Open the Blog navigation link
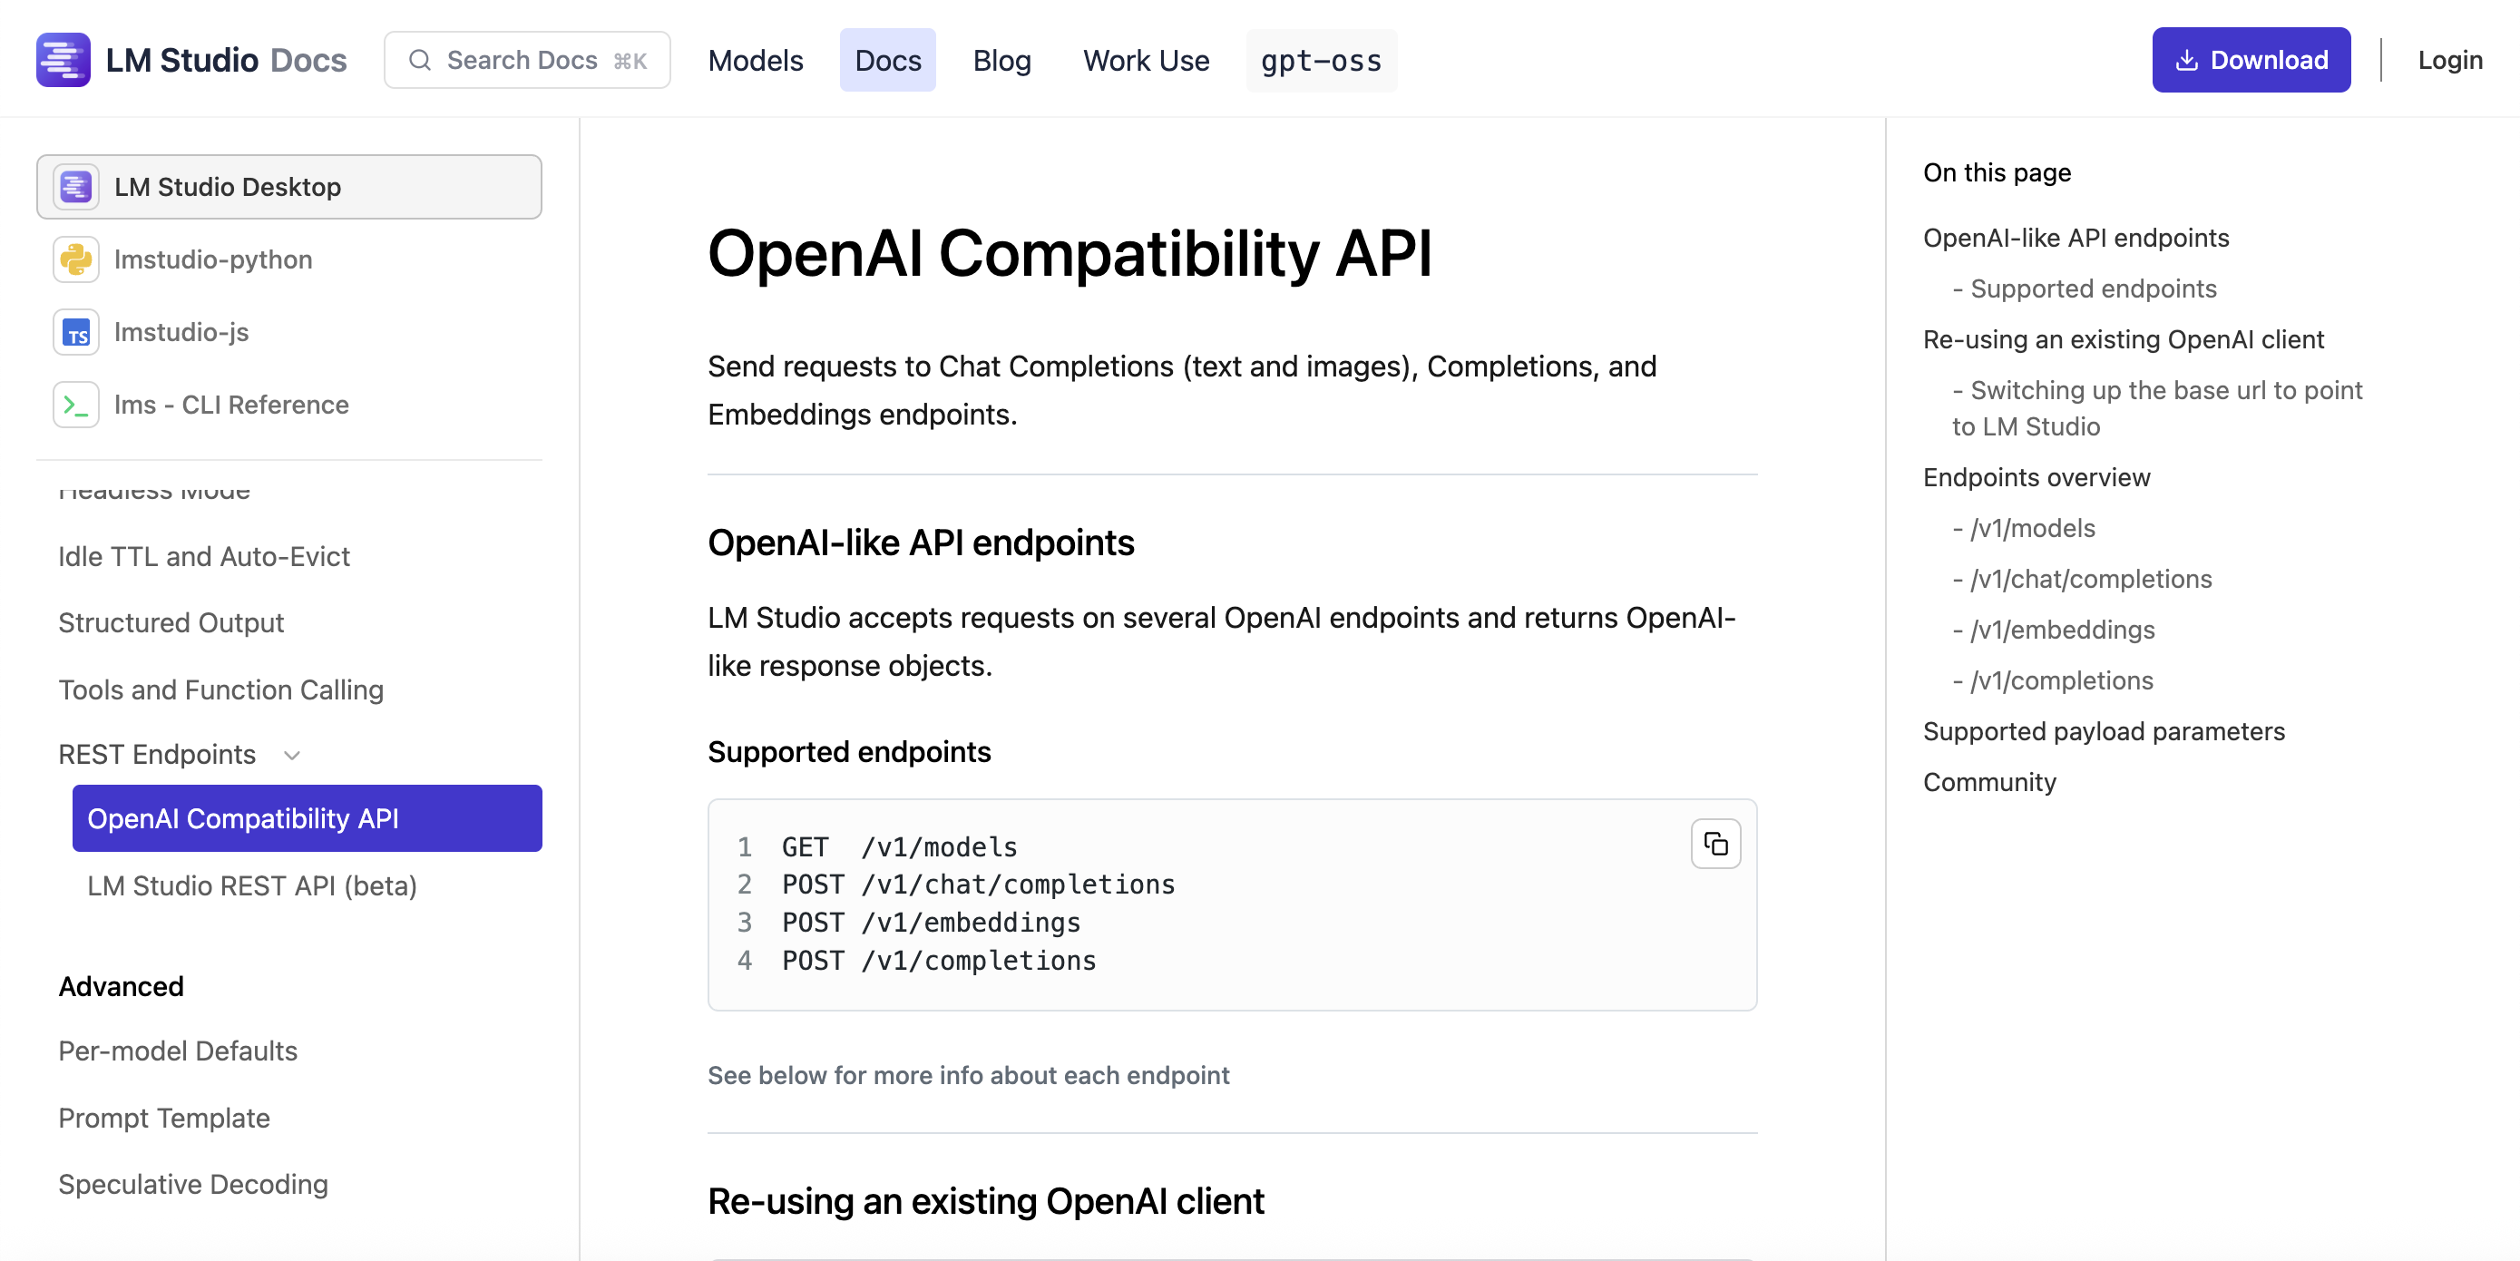The width and height of the screenshot is (2520, 1261). click(1001, 61)
